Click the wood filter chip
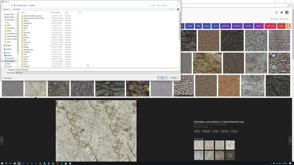Image resolution: width=294 pixels, height=165 pixels. click(x=215, y=26)
